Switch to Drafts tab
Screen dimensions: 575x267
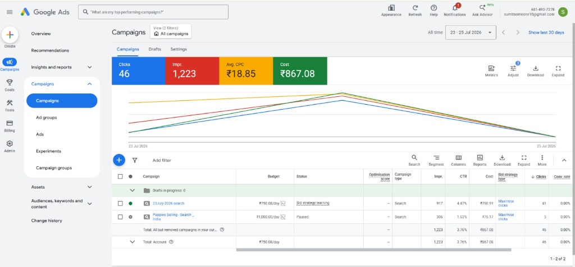pyautogui.click(x=155, y=49)
